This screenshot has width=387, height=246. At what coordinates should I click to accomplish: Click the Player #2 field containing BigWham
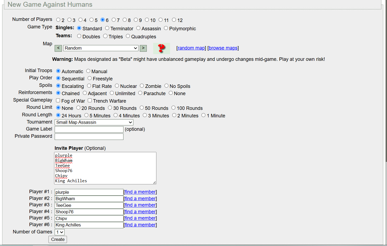click(x=89, y=199)
